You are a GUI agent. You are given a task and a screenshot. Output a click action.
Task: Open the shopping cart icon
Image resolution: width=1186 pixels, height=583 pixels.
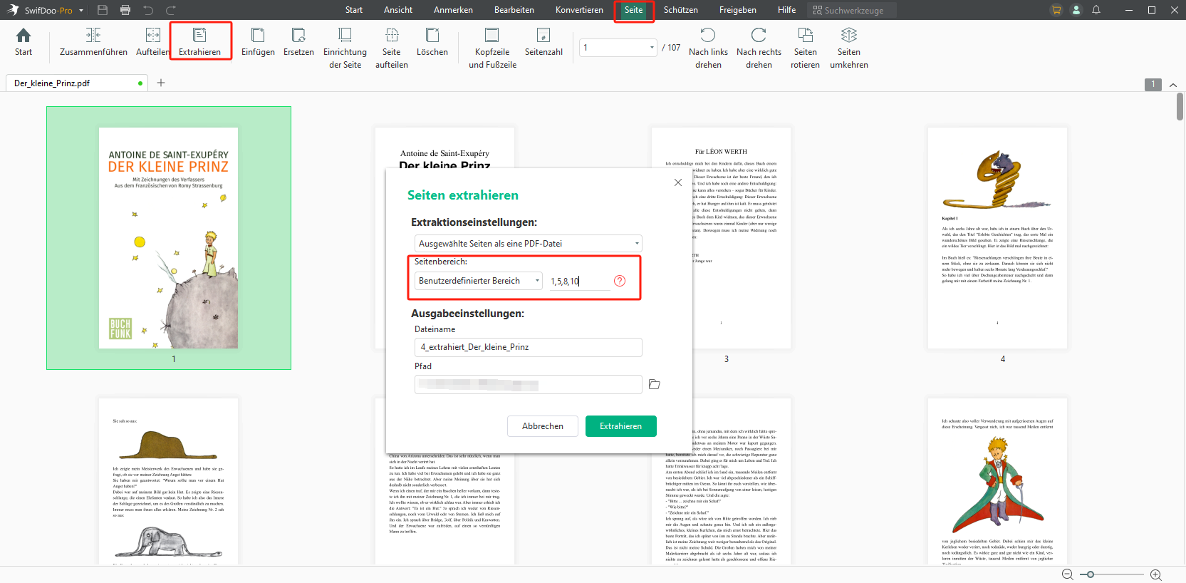1056,10
